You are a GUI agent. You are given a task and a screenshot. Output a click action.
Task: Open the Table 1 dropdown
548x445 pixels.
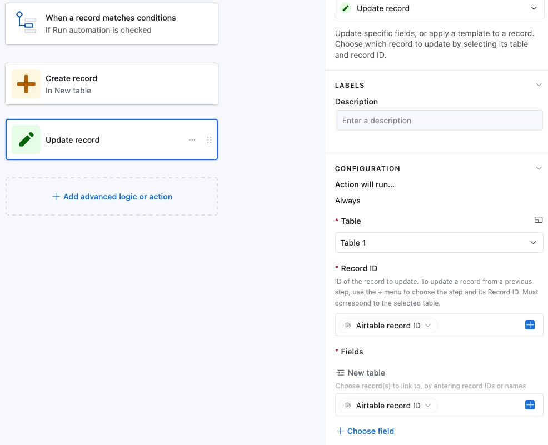(439, 243)
